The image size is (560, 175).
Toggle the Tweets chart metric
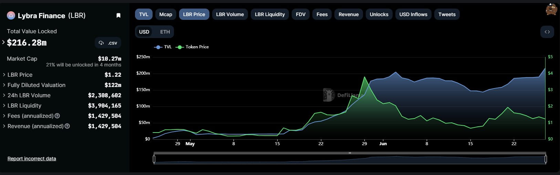point(447,14)
